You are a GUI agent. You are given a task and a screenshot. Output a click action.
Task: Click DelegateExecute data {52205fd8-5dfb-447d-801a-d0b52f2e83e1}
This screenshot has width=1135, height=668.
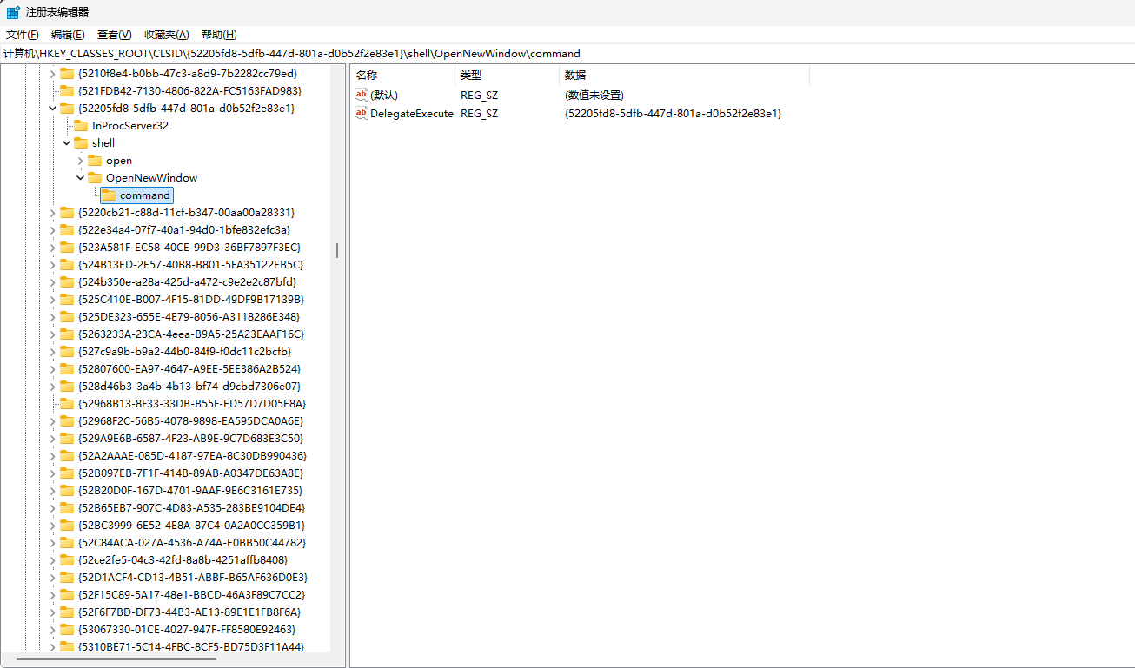point(674,113)
